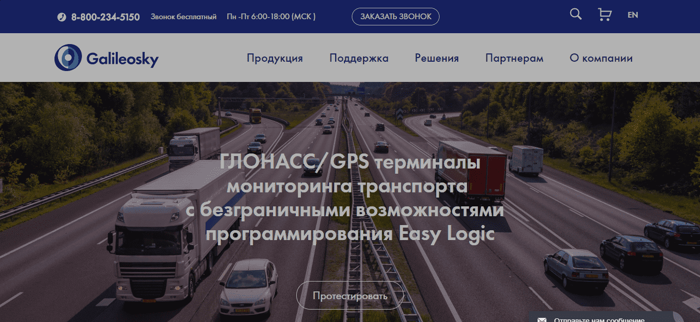The width and height of the screenshot is (700, 322).
Task: Click the Звонок бесплатный text
Action: point(184,17)
